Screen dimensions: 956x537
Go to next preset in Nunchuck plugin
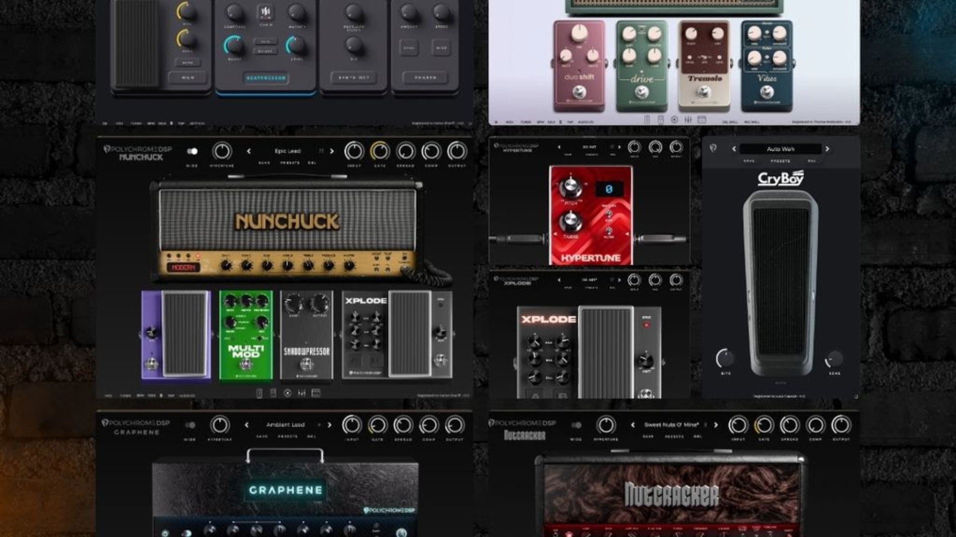[x=332, y=151]
